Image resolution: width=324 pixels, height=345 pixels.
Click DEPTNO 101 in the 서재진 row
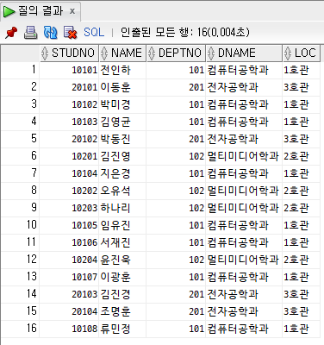176,242
